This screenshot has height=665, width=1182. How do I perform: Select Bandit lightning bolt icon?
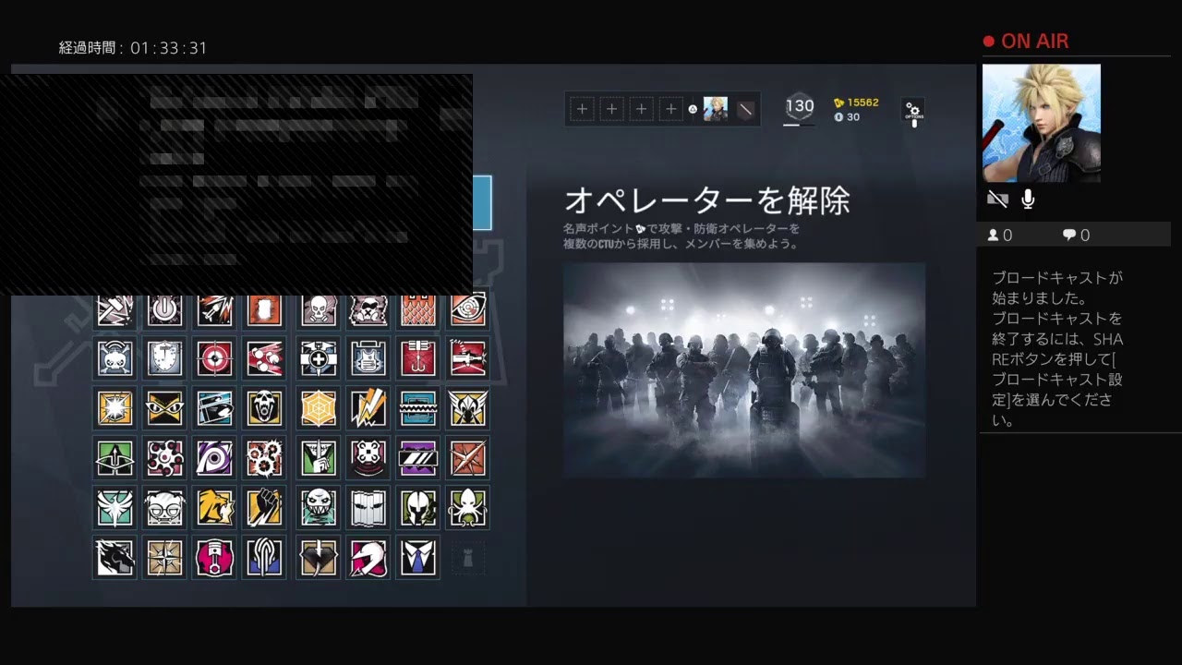coord(368,408)
